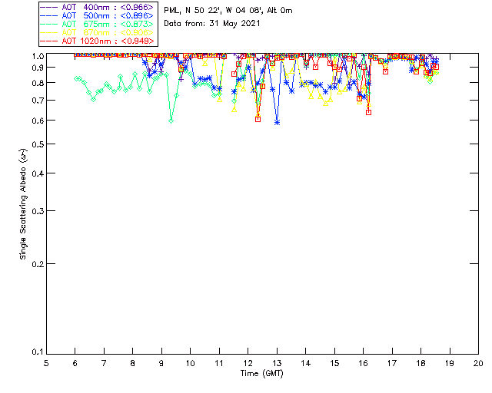Click the 5 tick label on time axis
492x393 pixels.
coord(46,364)
